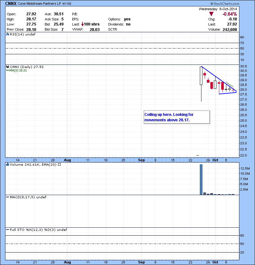Click the Volume value 242,608

pos(230,30)
